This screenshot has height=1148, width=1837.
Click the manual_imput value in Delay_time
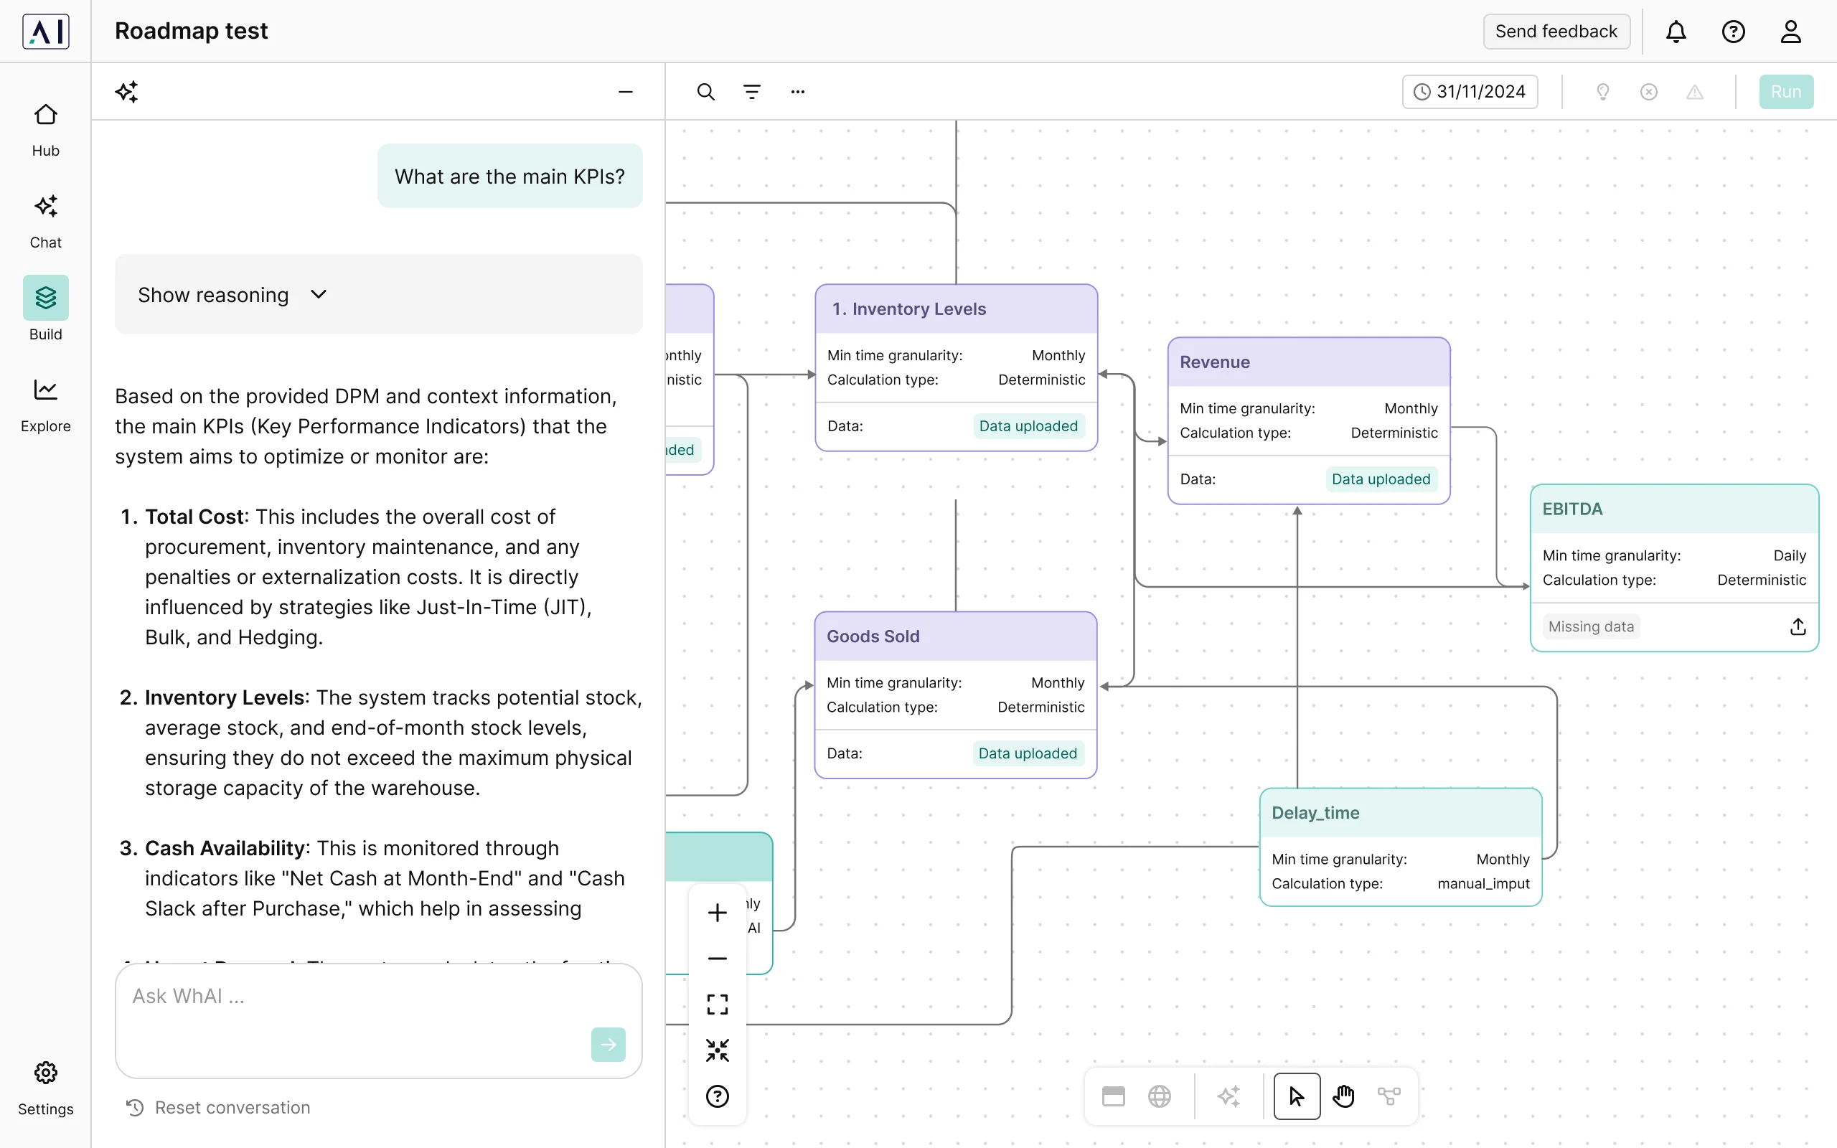pos(1483,884)
